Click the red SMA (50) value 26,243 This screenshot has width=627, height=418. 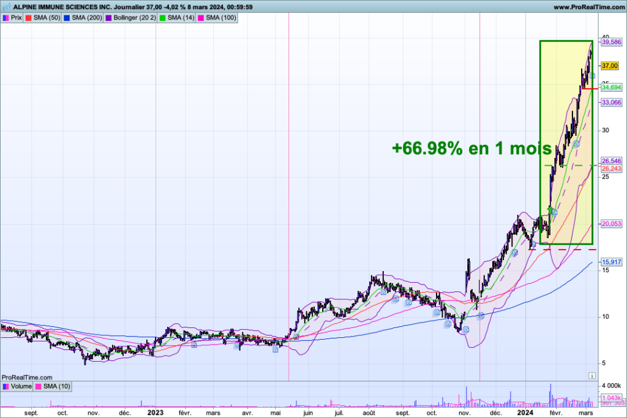click(x=612, y=169)
